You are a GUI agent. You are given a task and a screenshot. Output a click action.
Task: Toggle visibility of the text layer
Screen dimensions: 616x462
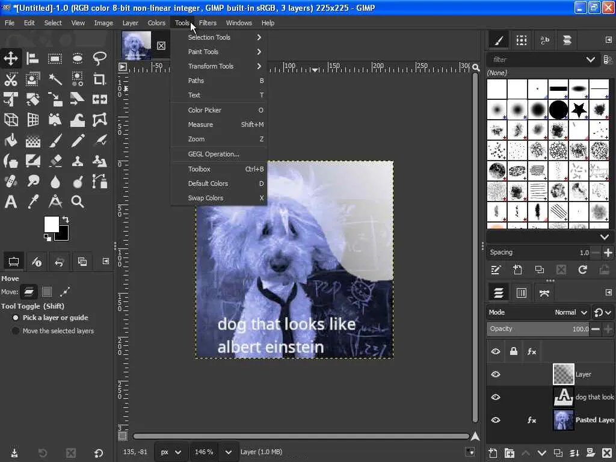click(x=496, y=397)
